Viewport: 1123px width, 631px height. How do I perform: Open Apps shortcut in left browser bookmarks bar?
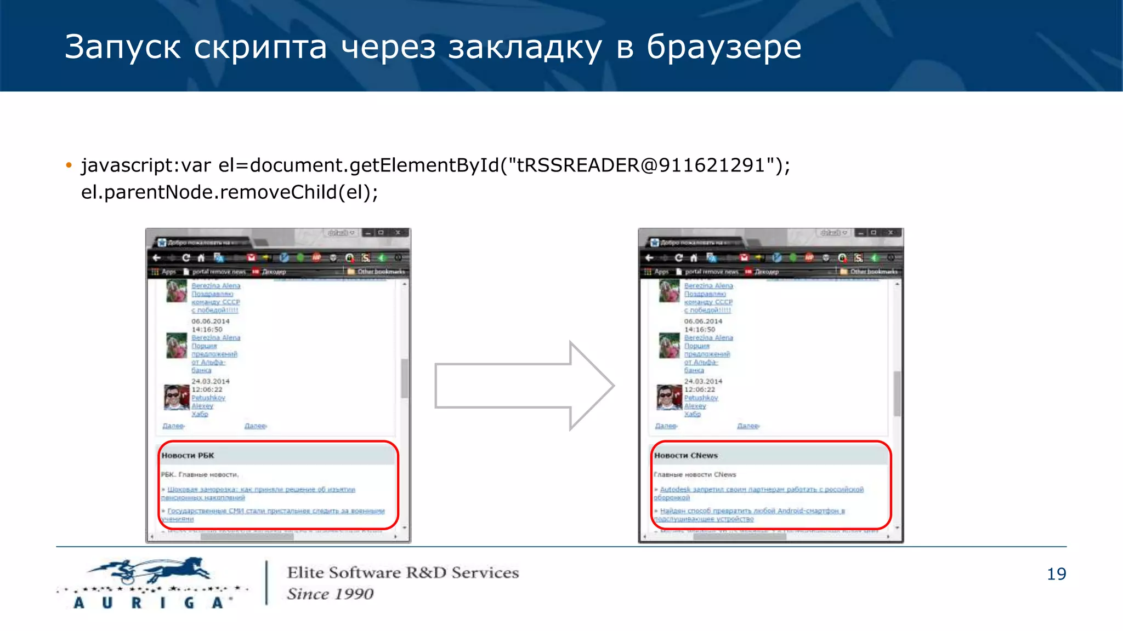[x=164, y=272]
